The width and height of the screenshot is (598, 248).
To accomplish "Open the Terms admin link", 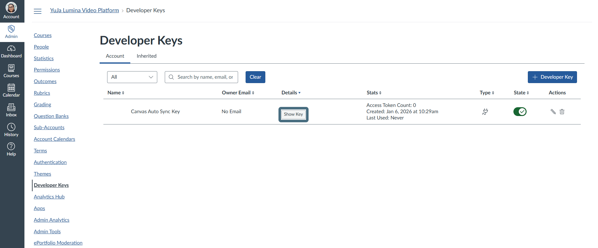I will click(x=40, y=151).
